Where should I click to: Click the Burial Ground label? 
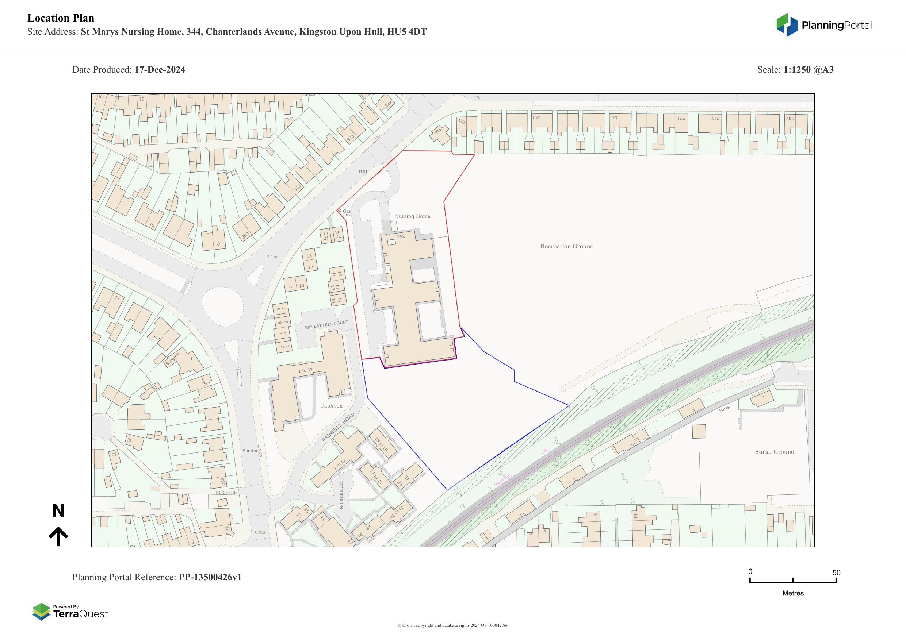click(774, 452)
